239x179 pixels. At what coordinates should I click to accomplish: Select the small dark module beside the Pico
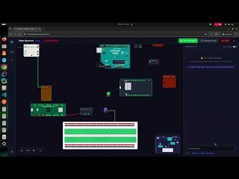(x=86, y=111)
